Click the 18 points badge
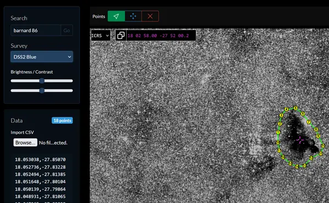This screenshot has height=203, width=329. (62, 121)
